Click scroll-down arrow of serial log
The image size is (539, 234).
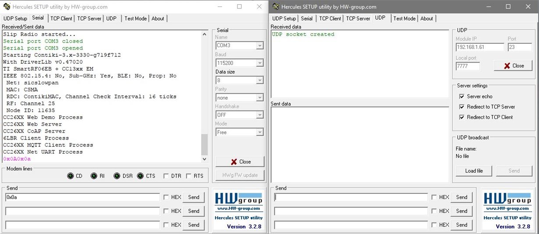tap(204, 159)
